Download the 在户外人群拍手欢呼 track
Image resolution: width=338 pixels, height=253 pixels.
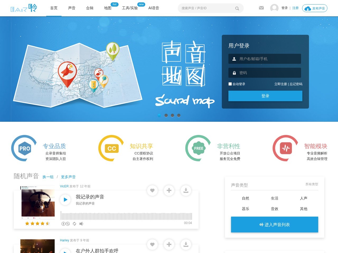186,244
